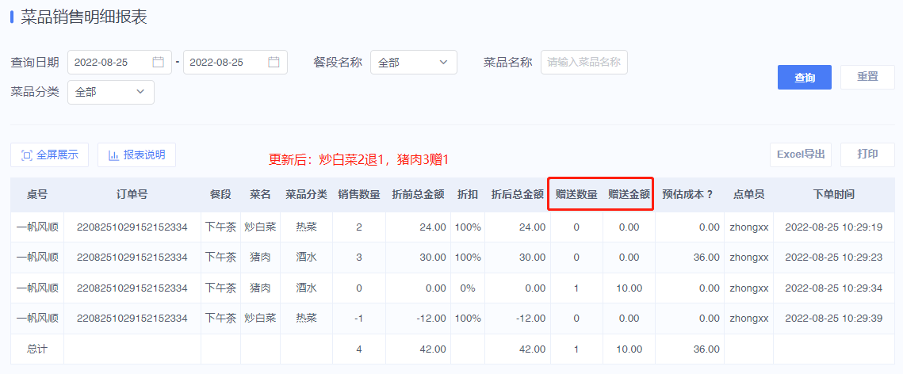Click the 打印 button
Image resolution: width=903 pixels, height=374 pixels.
coord(867,155)
